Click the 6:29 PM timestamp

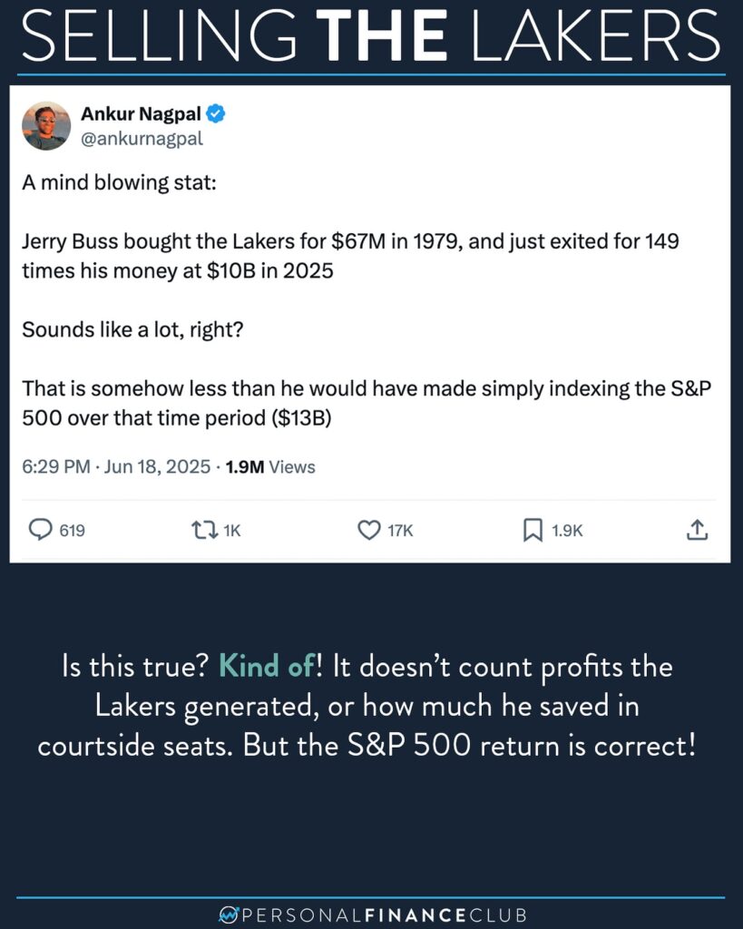(x=56, y=467)
